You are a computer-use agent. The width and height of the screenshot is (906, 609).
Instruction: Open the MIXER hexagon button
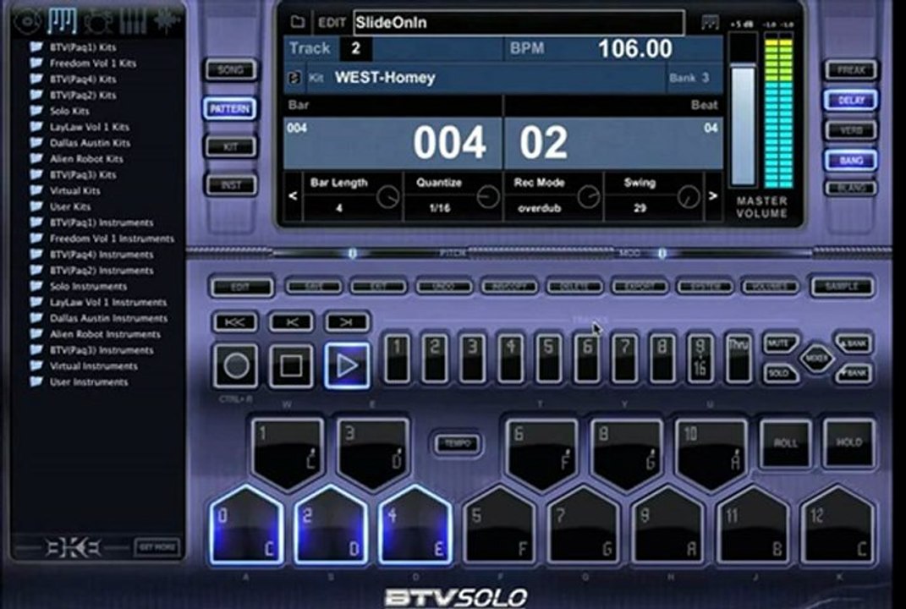click(816, 359)
